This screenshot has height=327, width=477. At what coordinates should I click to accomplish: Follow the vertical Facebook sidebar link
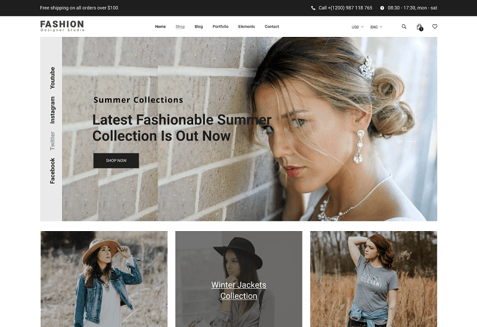[x=52, y=170]
